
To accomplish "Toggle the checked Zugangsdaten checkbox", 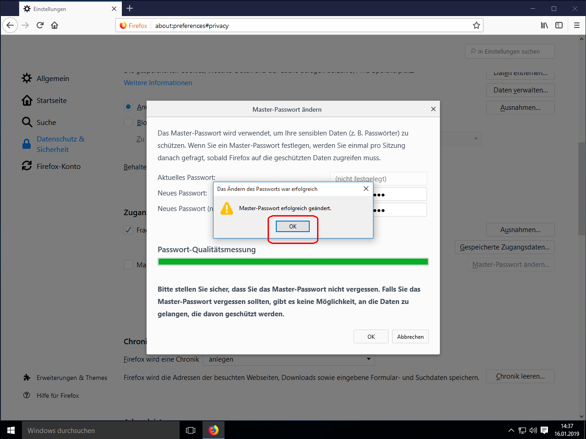I will pos(128,230).
